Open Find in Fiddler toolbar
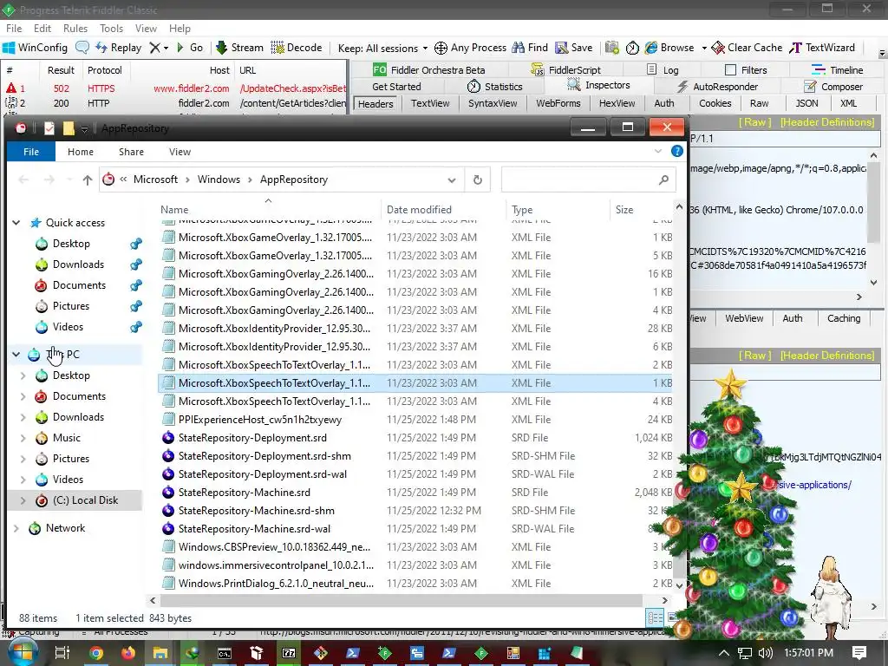888x666 pixels. [x=530, y=48]
